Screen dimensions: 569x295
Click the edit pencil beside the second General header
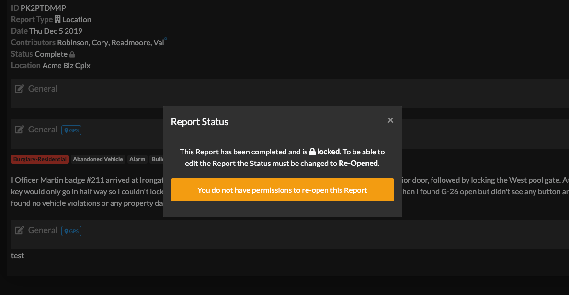(x=19, y=129)
